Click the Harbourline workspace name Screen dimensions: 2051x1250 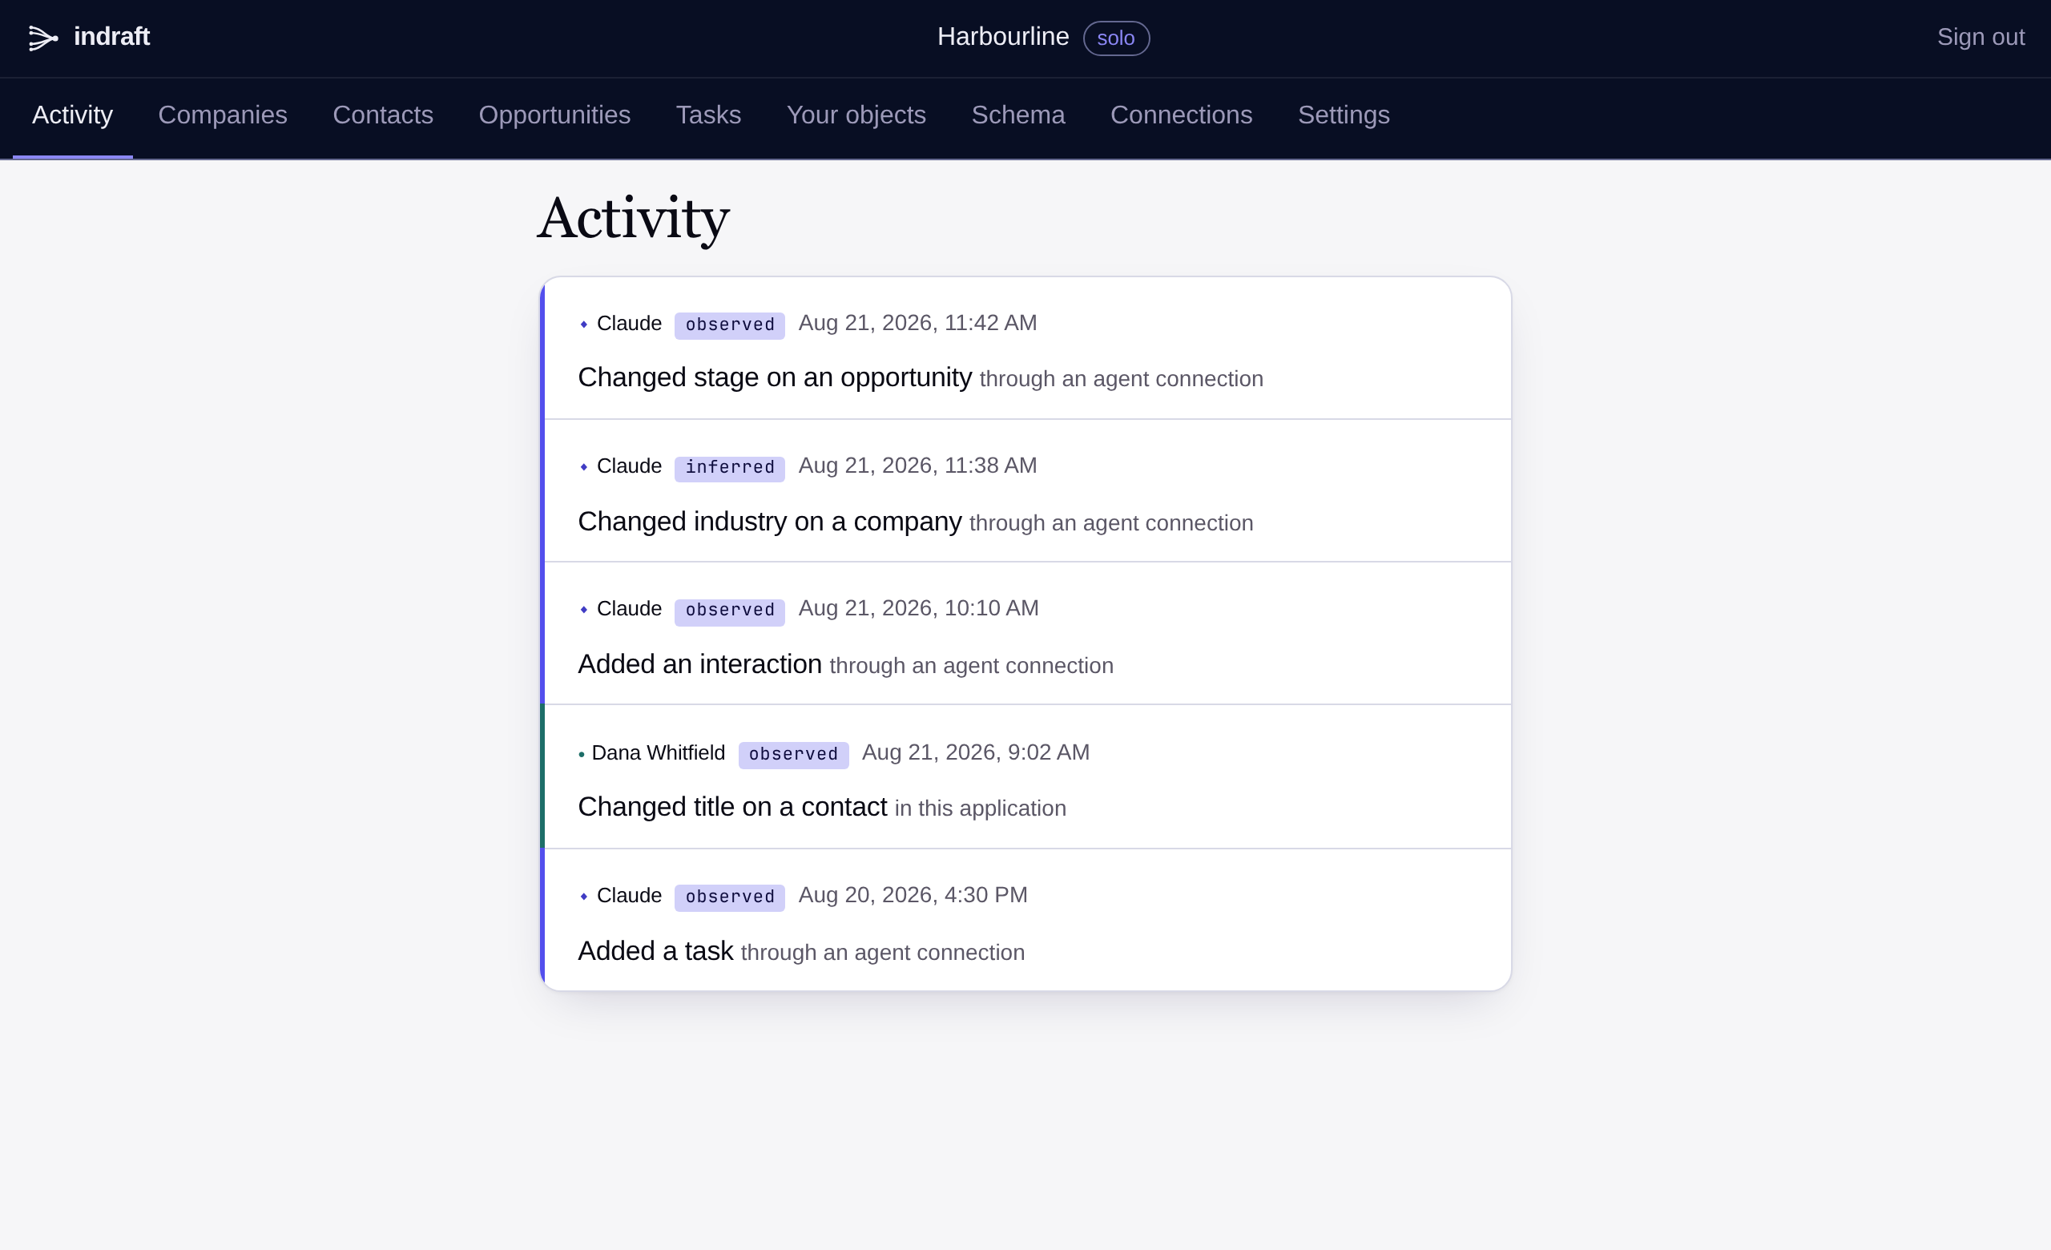[1002, 37]
